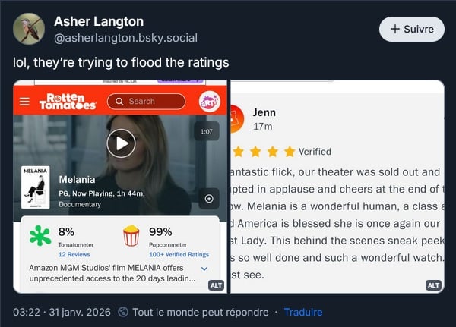Click the add to watchlist plus icon

coord(209,199)
